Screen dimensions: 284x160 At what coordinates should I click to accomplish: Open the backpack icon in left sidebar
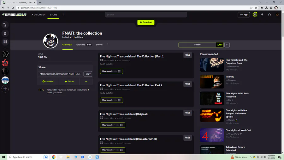click(5, 34)
